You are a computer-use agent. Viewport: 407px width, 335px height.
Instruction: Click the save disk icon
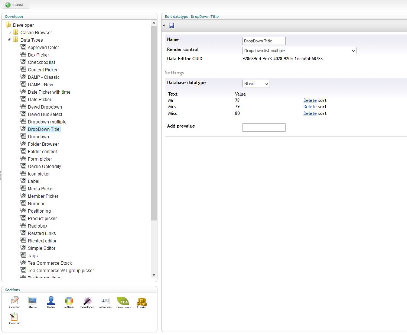click(172, 26)
